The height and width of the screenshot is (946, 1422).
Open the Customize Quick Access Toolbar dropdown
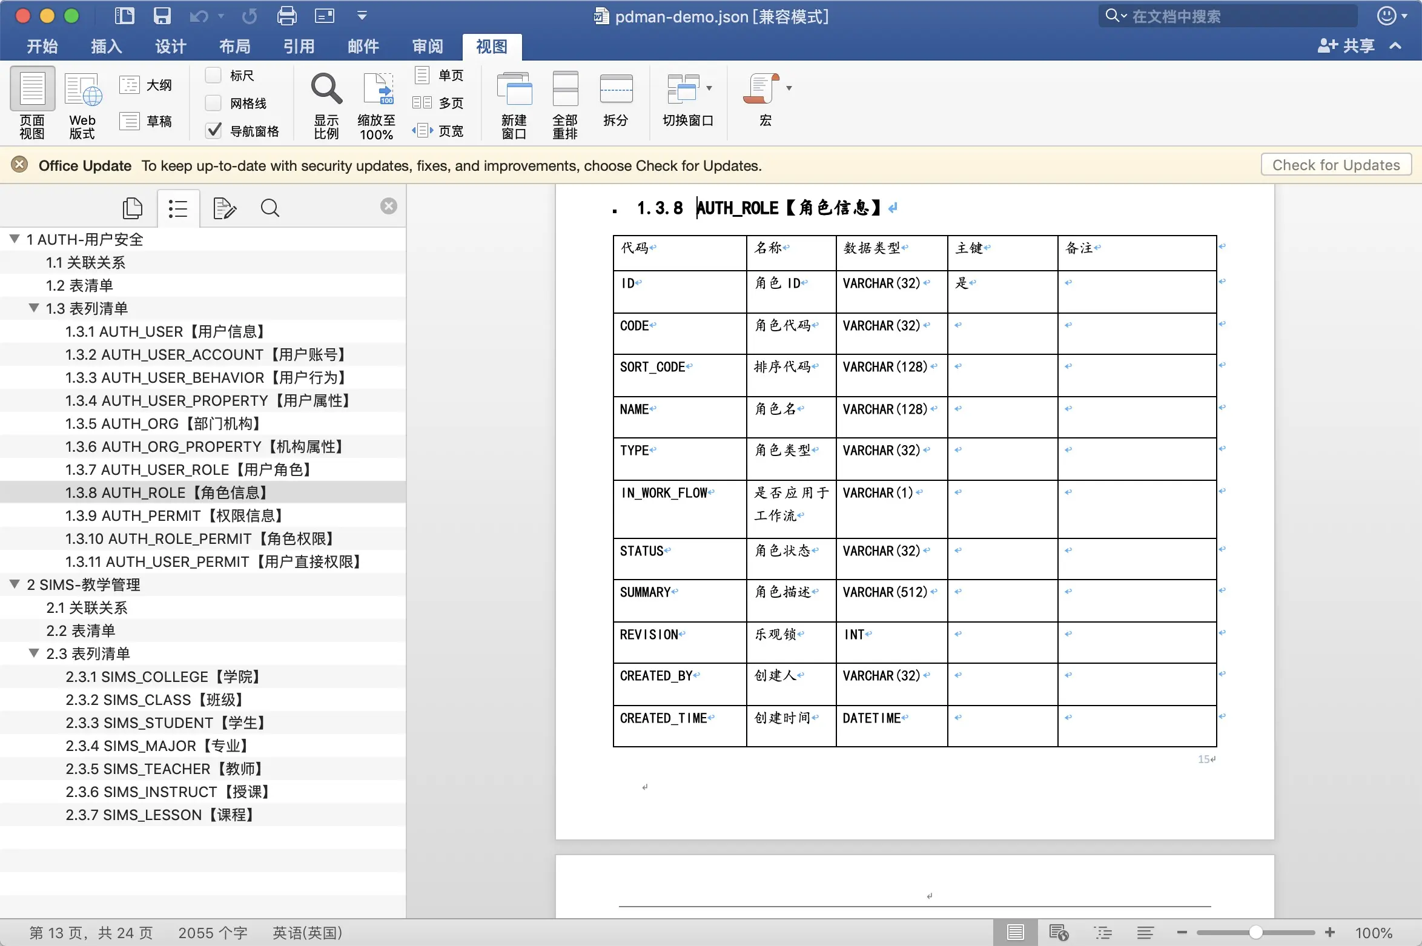pos(362,16)
